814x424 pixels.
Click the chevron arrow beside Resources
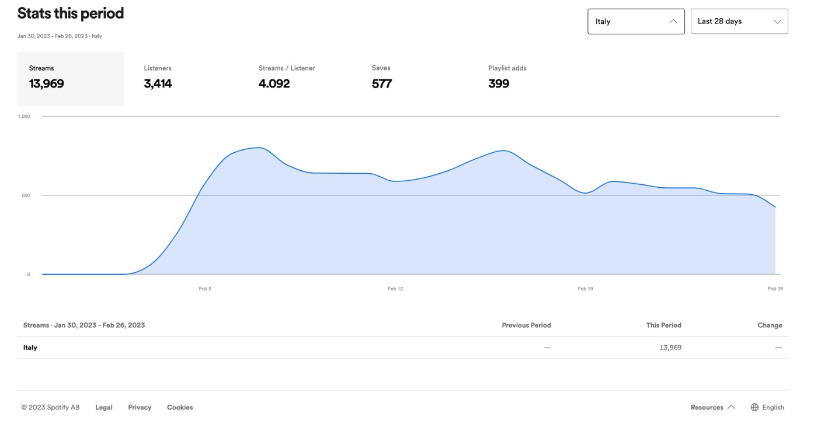click(731, 407)
